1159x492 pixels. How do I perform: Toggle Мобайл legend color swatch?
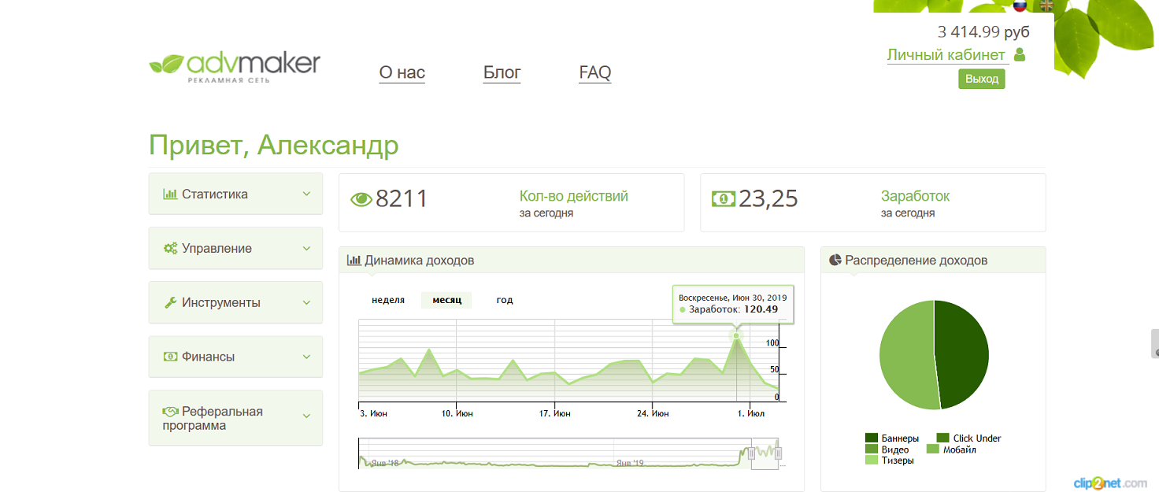click(932, 449)
